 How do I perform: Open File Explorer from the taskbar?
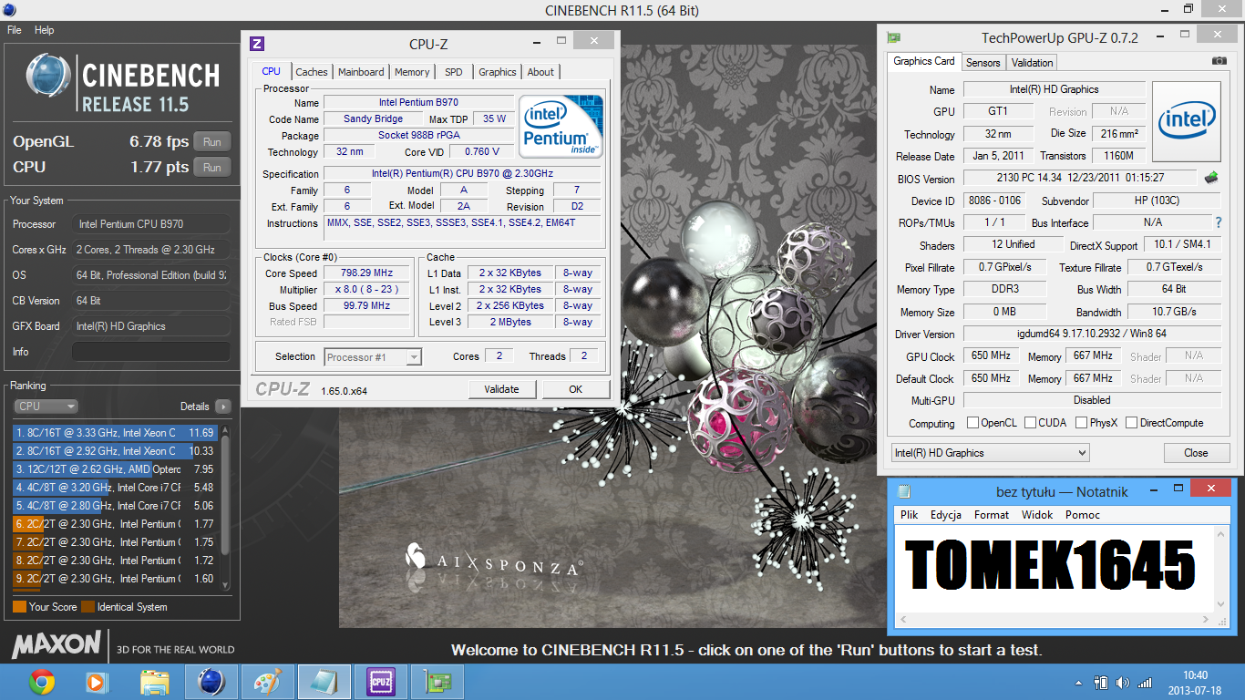[x=155, y=682]
